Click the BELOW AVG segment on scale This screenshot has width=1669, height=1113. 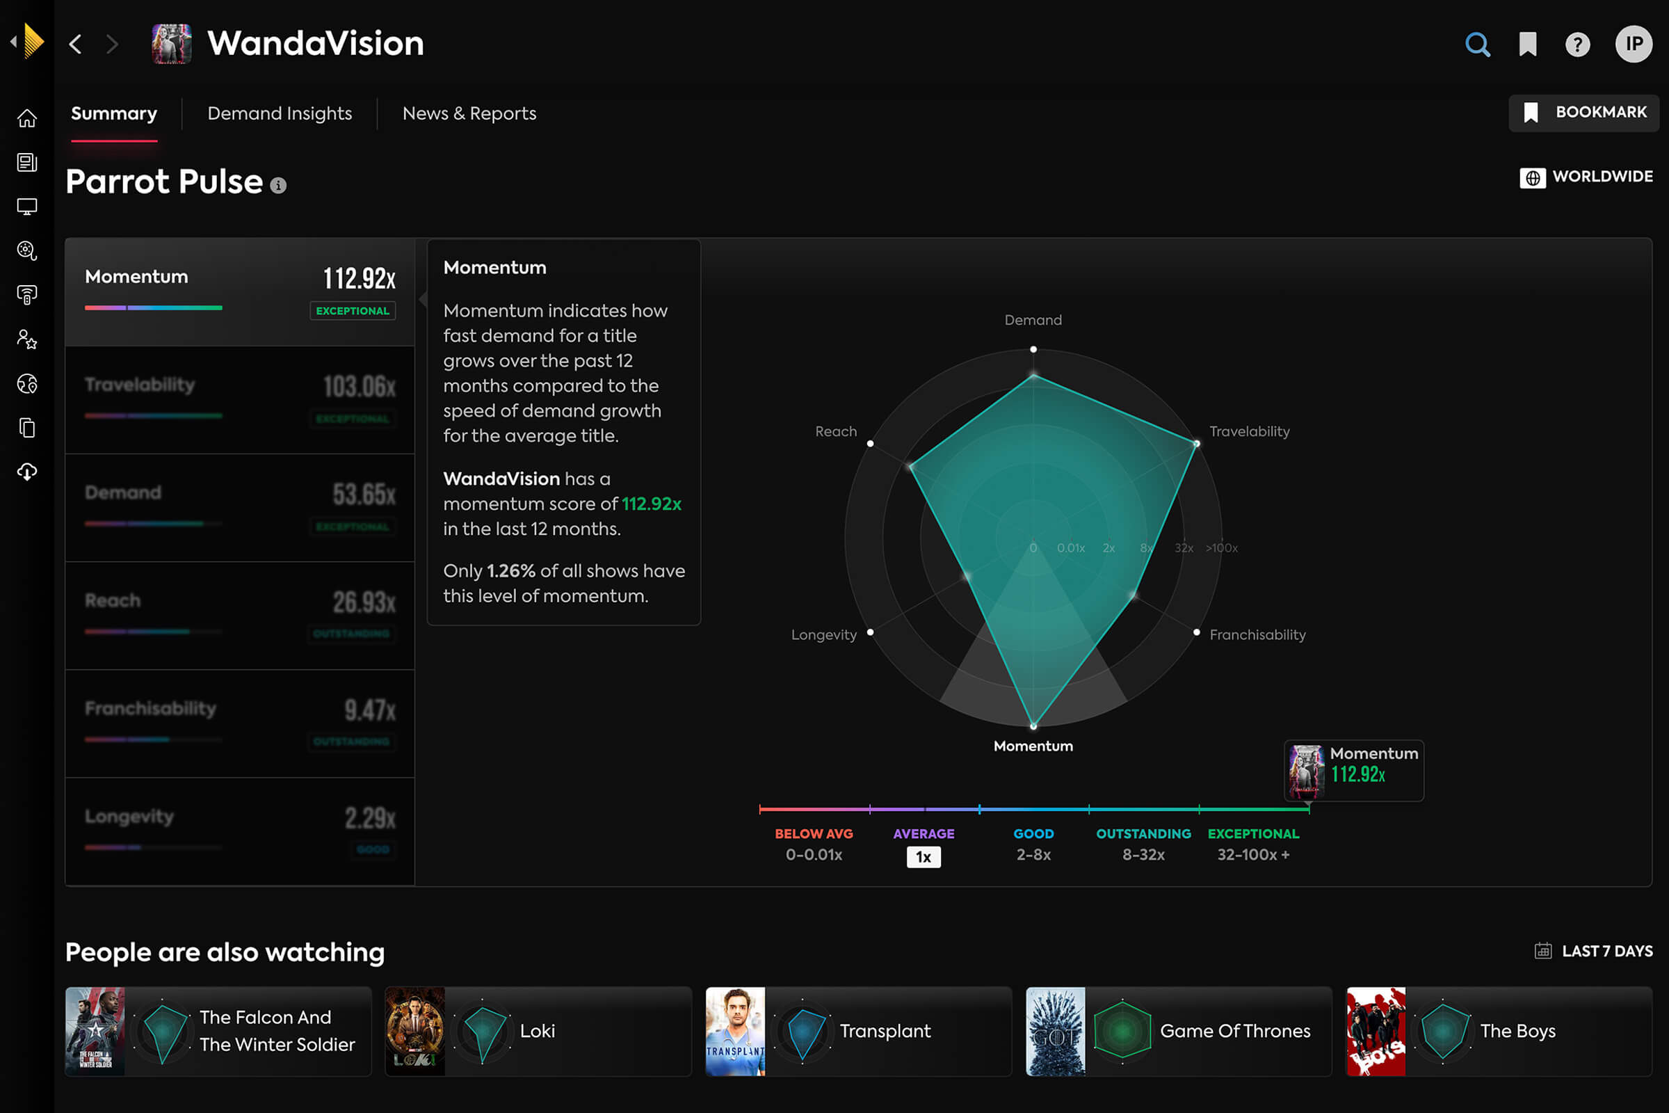point(814,844)
